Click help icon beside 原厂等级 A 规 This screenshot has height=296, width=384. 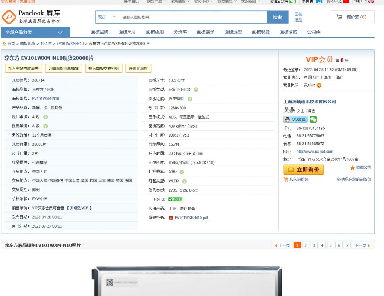[x=45, y=117]
